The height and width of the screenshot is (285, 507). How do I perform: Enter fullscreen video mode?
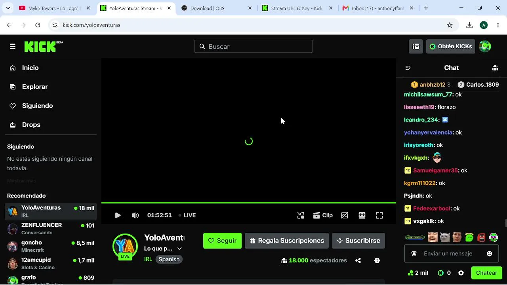pyautogui.click(x=379, y=215)
